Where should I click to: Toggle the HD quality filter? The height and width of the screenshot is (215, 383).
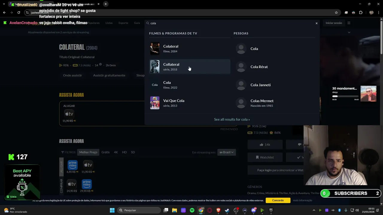click(x=124, y=152)
